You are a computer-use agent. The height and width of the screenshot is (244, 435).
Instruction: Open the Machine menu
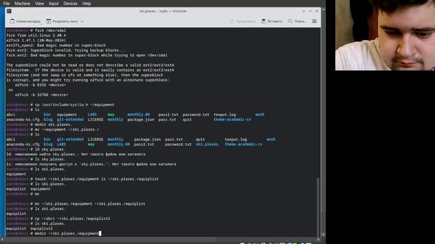[22, 3]
